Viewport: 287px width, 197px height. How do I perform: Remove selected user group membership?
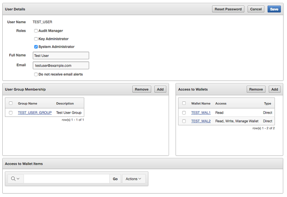point(142,89)
